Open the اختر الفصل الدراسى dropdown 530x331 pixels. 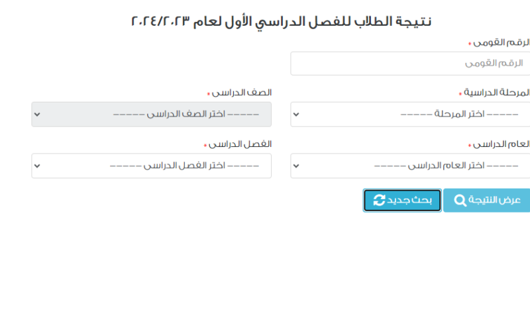[x=151, y=166]
